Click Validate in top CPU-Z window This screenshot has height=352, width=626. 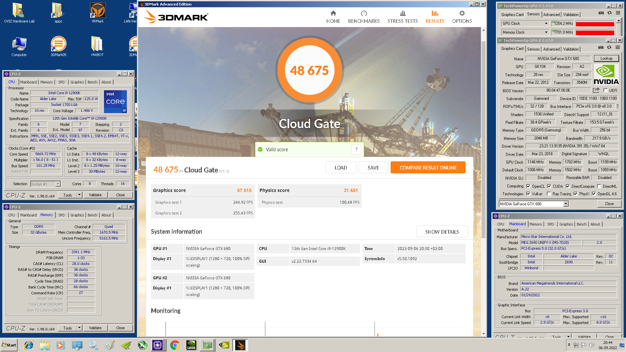[95, 195]
